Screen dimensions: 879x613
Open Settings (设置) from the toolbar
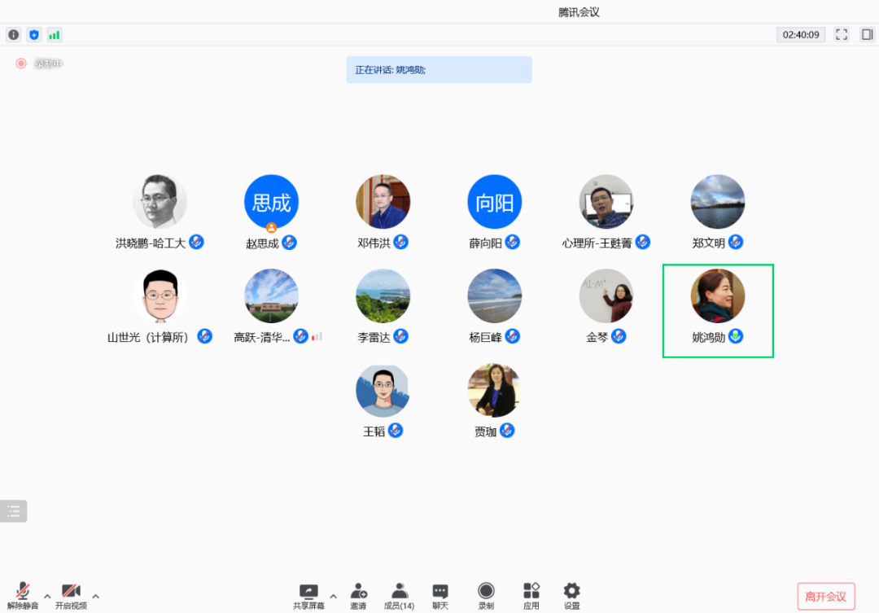tap(572, 596)
